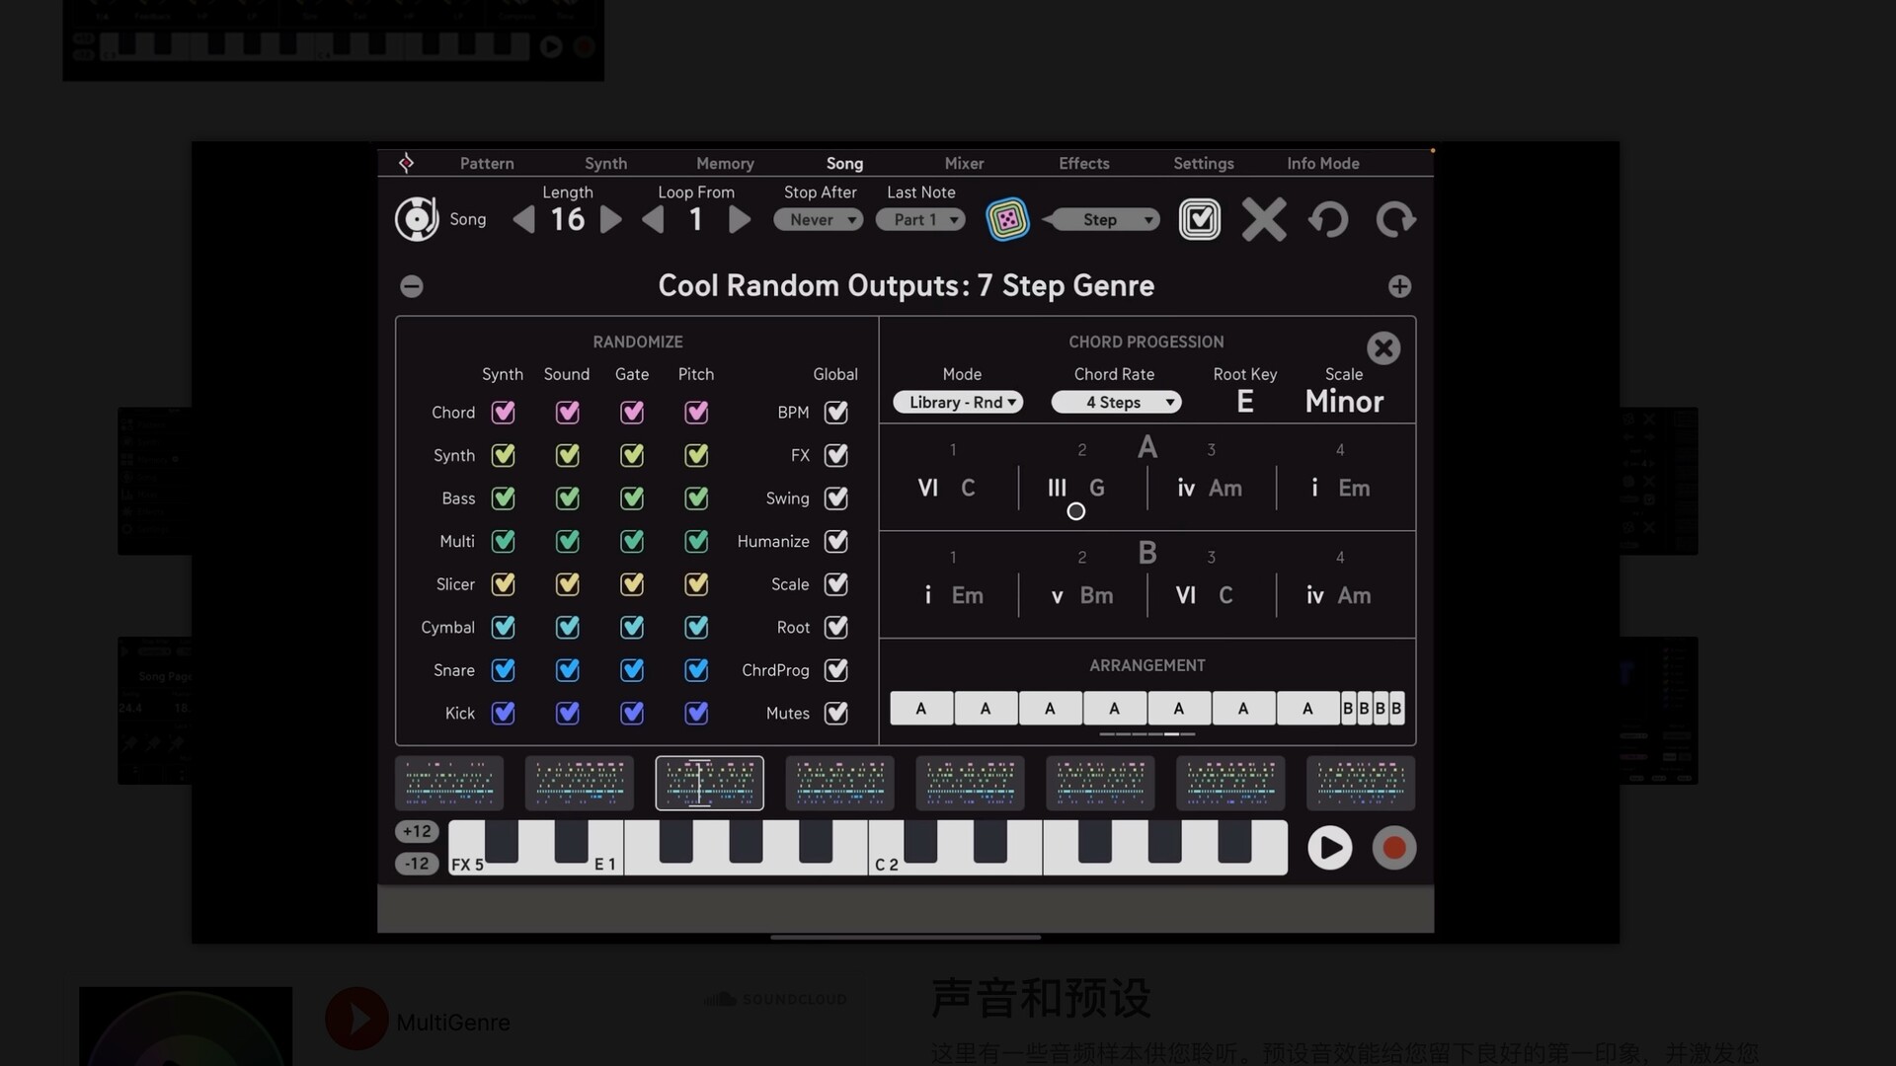Open the Settings tab
Screen dimensions: 1896x1066
pyautogui.click(x=1204, y=164)
